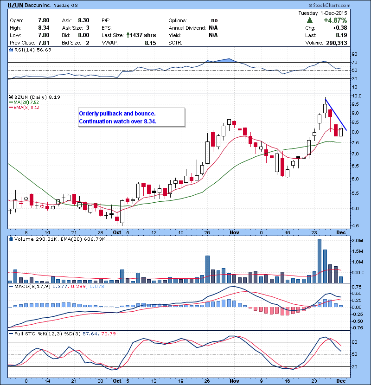Image resolution: width=371 pixels, height=385 pixels.
Task: Click the RSI 70 axis label
Action: (354, 62)
